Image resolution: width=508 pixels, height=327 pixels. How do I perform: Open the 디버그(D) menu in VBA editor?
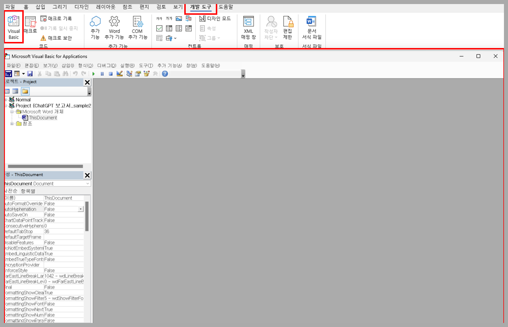click(x=106, y=66)
